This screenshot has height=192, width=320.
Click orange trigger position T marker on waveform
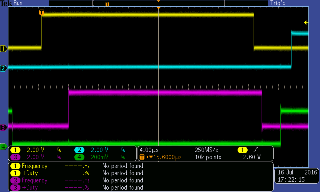pos(42,12)
